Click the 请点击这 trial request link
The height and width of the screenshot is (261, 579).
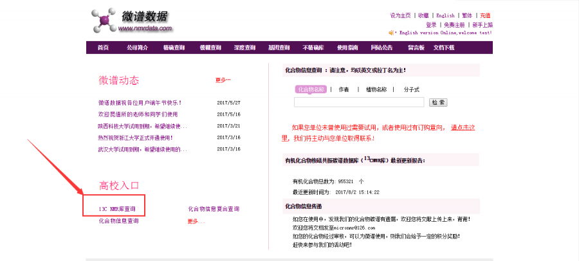click(x=463, y=128)
